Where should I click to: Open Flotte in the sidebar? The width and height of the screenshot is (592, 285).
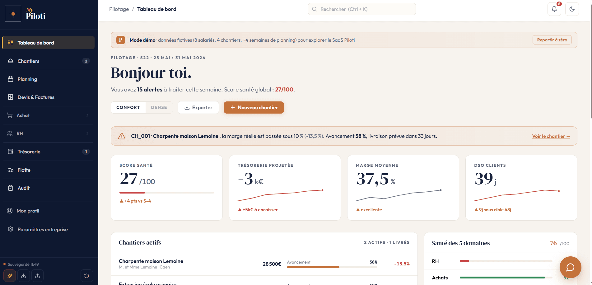pos(48,170)
